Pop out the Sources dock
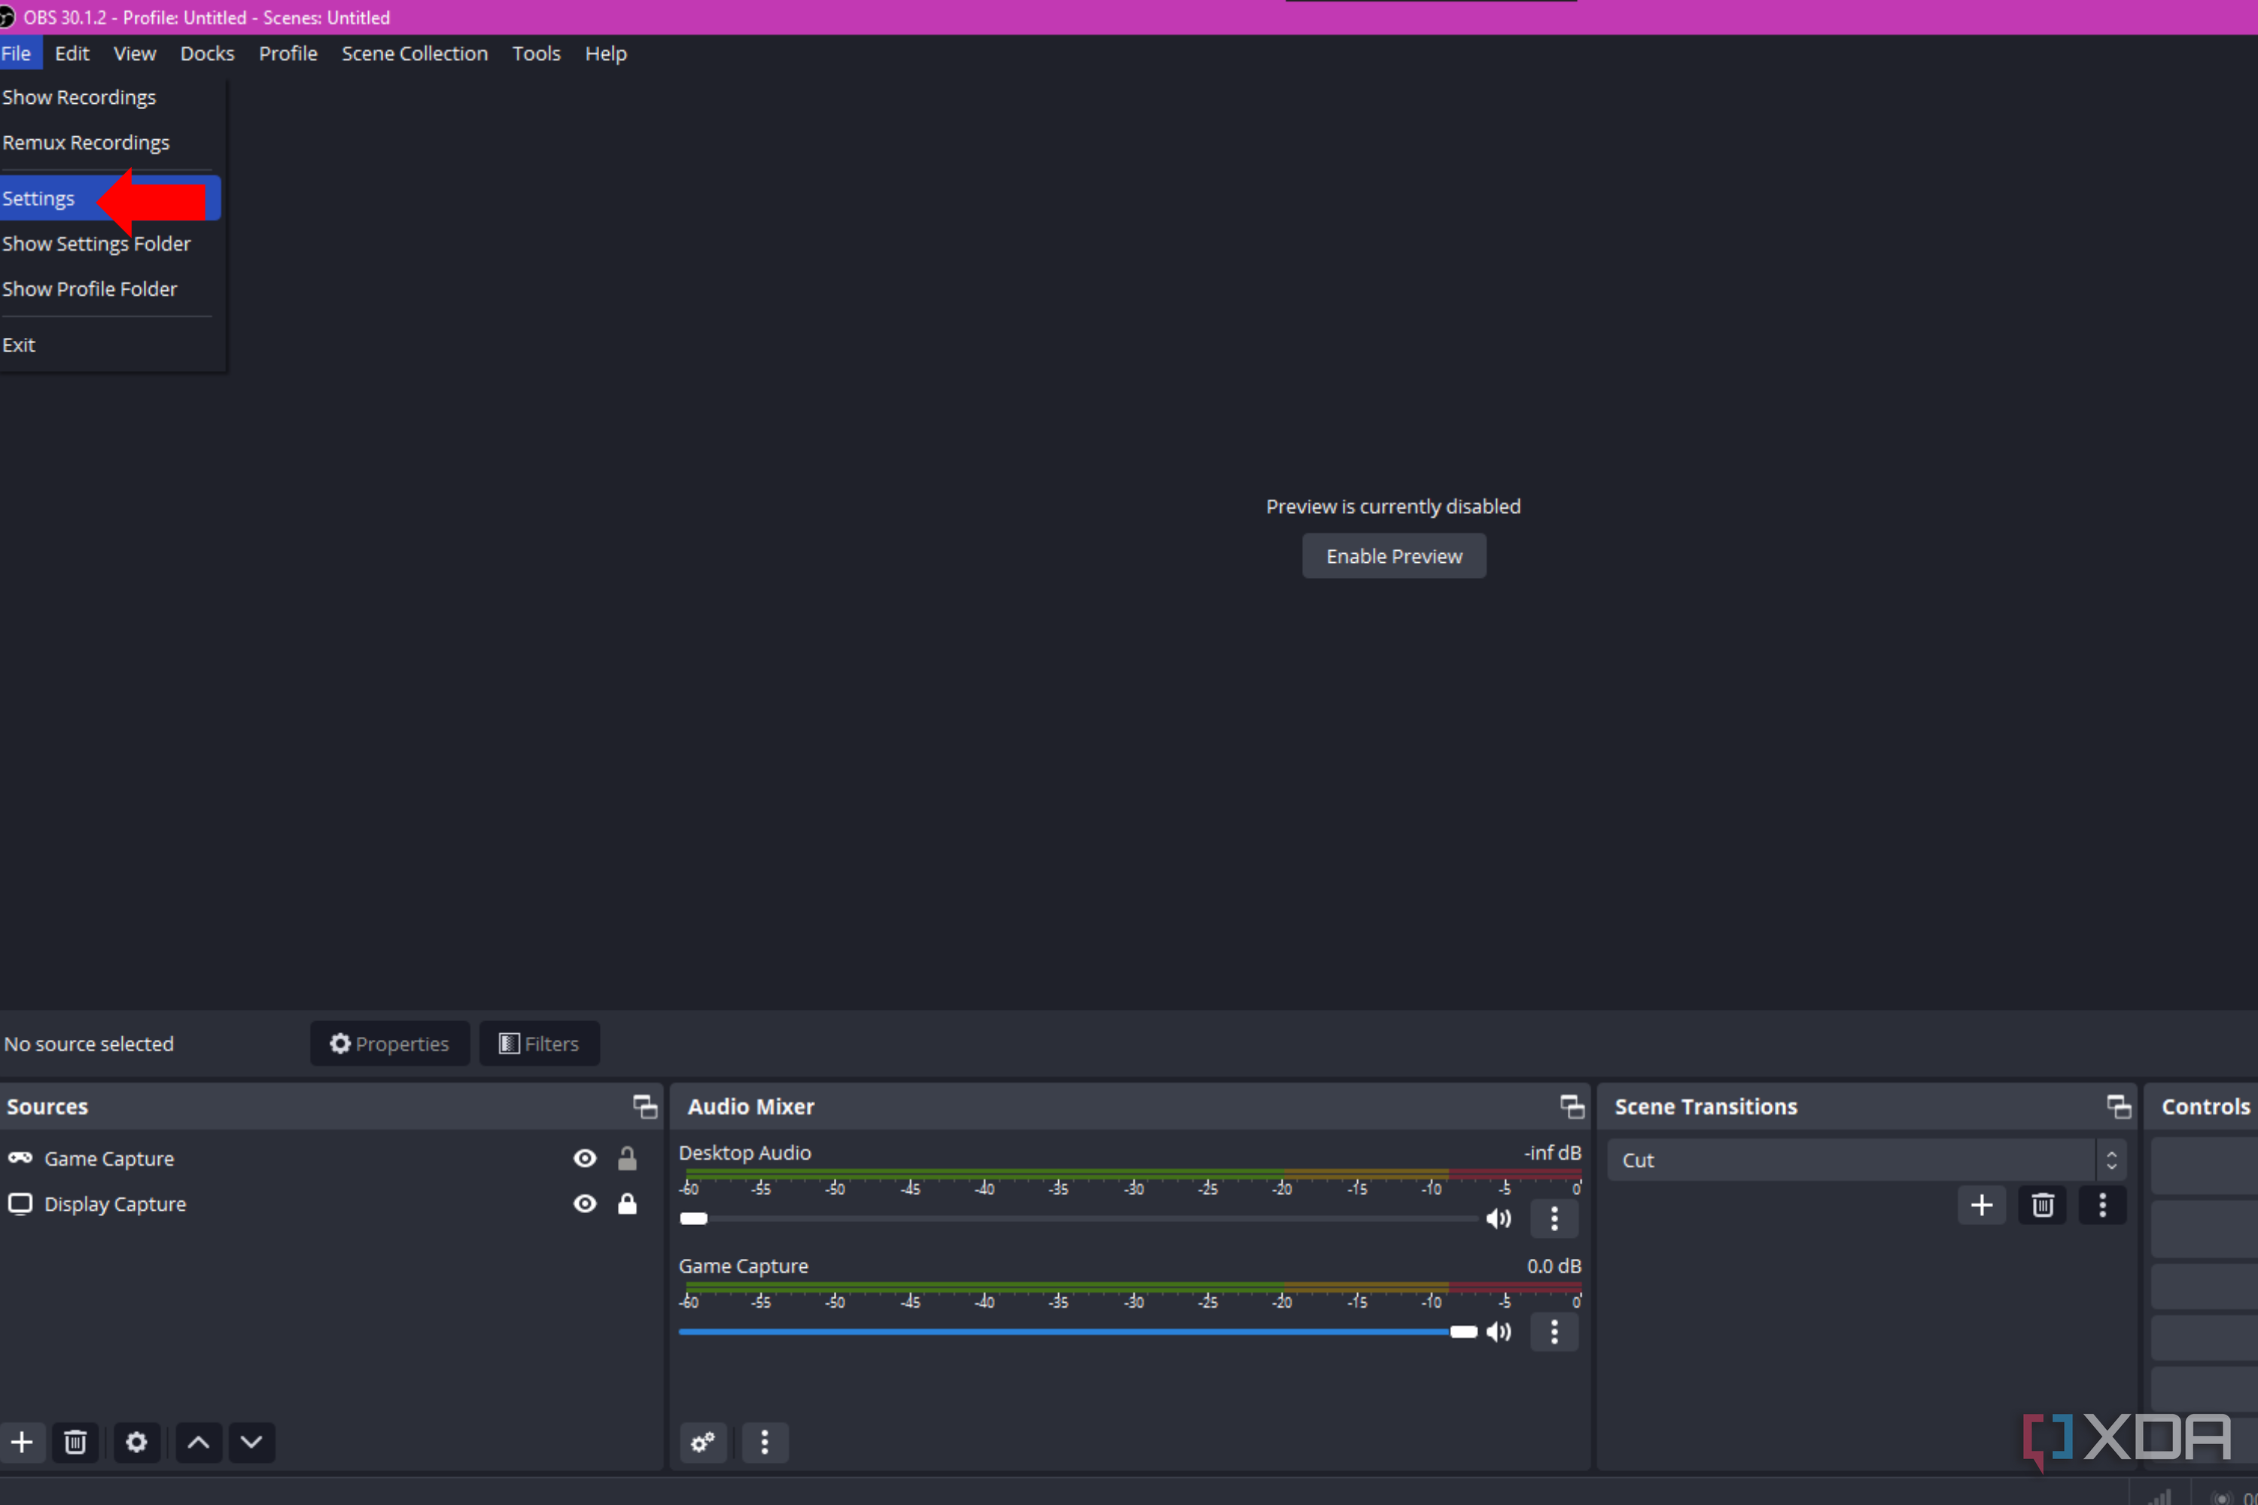 coord(644,1105)
